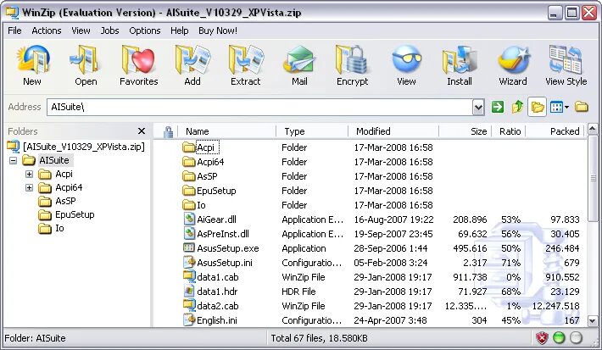Viewport: 602px width, 350px height.
Task: Select AsSP folder in Folders tree
Action: point(65,201)
